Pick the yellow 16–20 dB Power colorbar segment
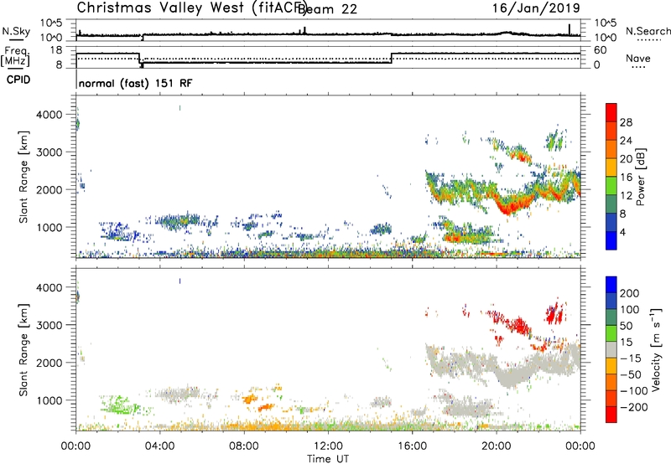 pos(611,168)
